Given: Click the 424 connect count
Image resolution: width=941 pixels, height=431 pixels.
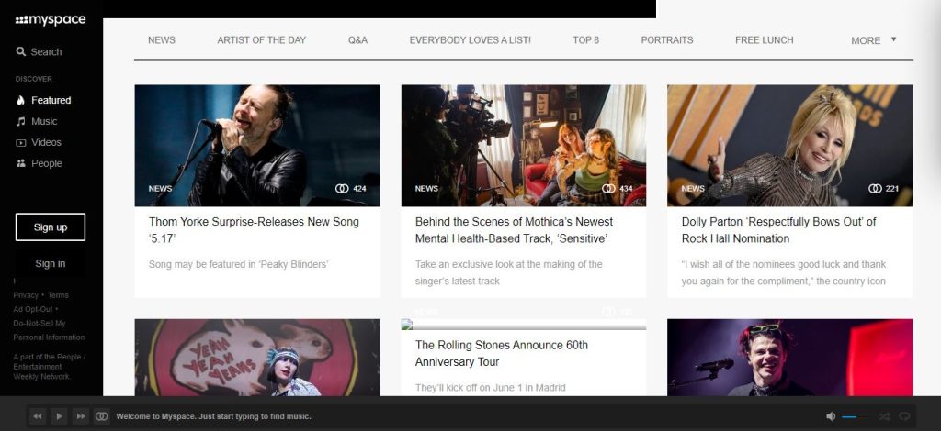Looking at the screenshot, I should tap(359, 189).
